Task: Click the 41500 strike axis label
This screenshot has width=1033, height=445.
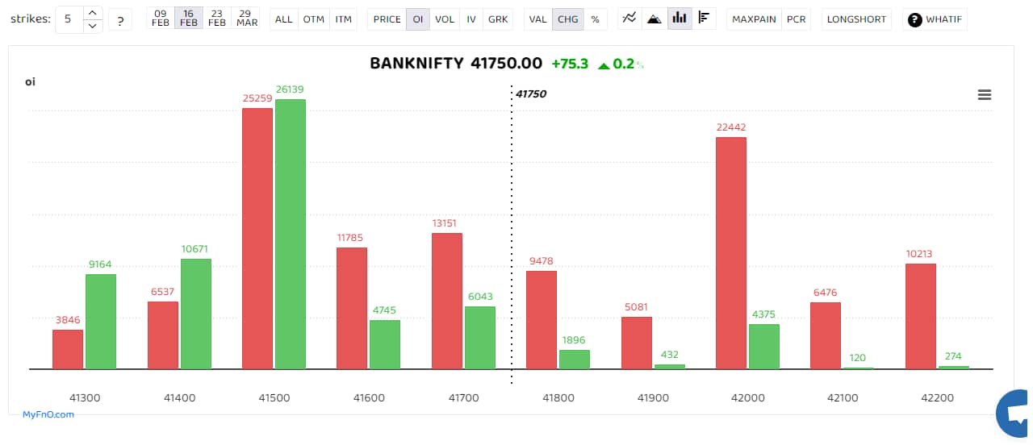Action: click(x=274, y=397)
